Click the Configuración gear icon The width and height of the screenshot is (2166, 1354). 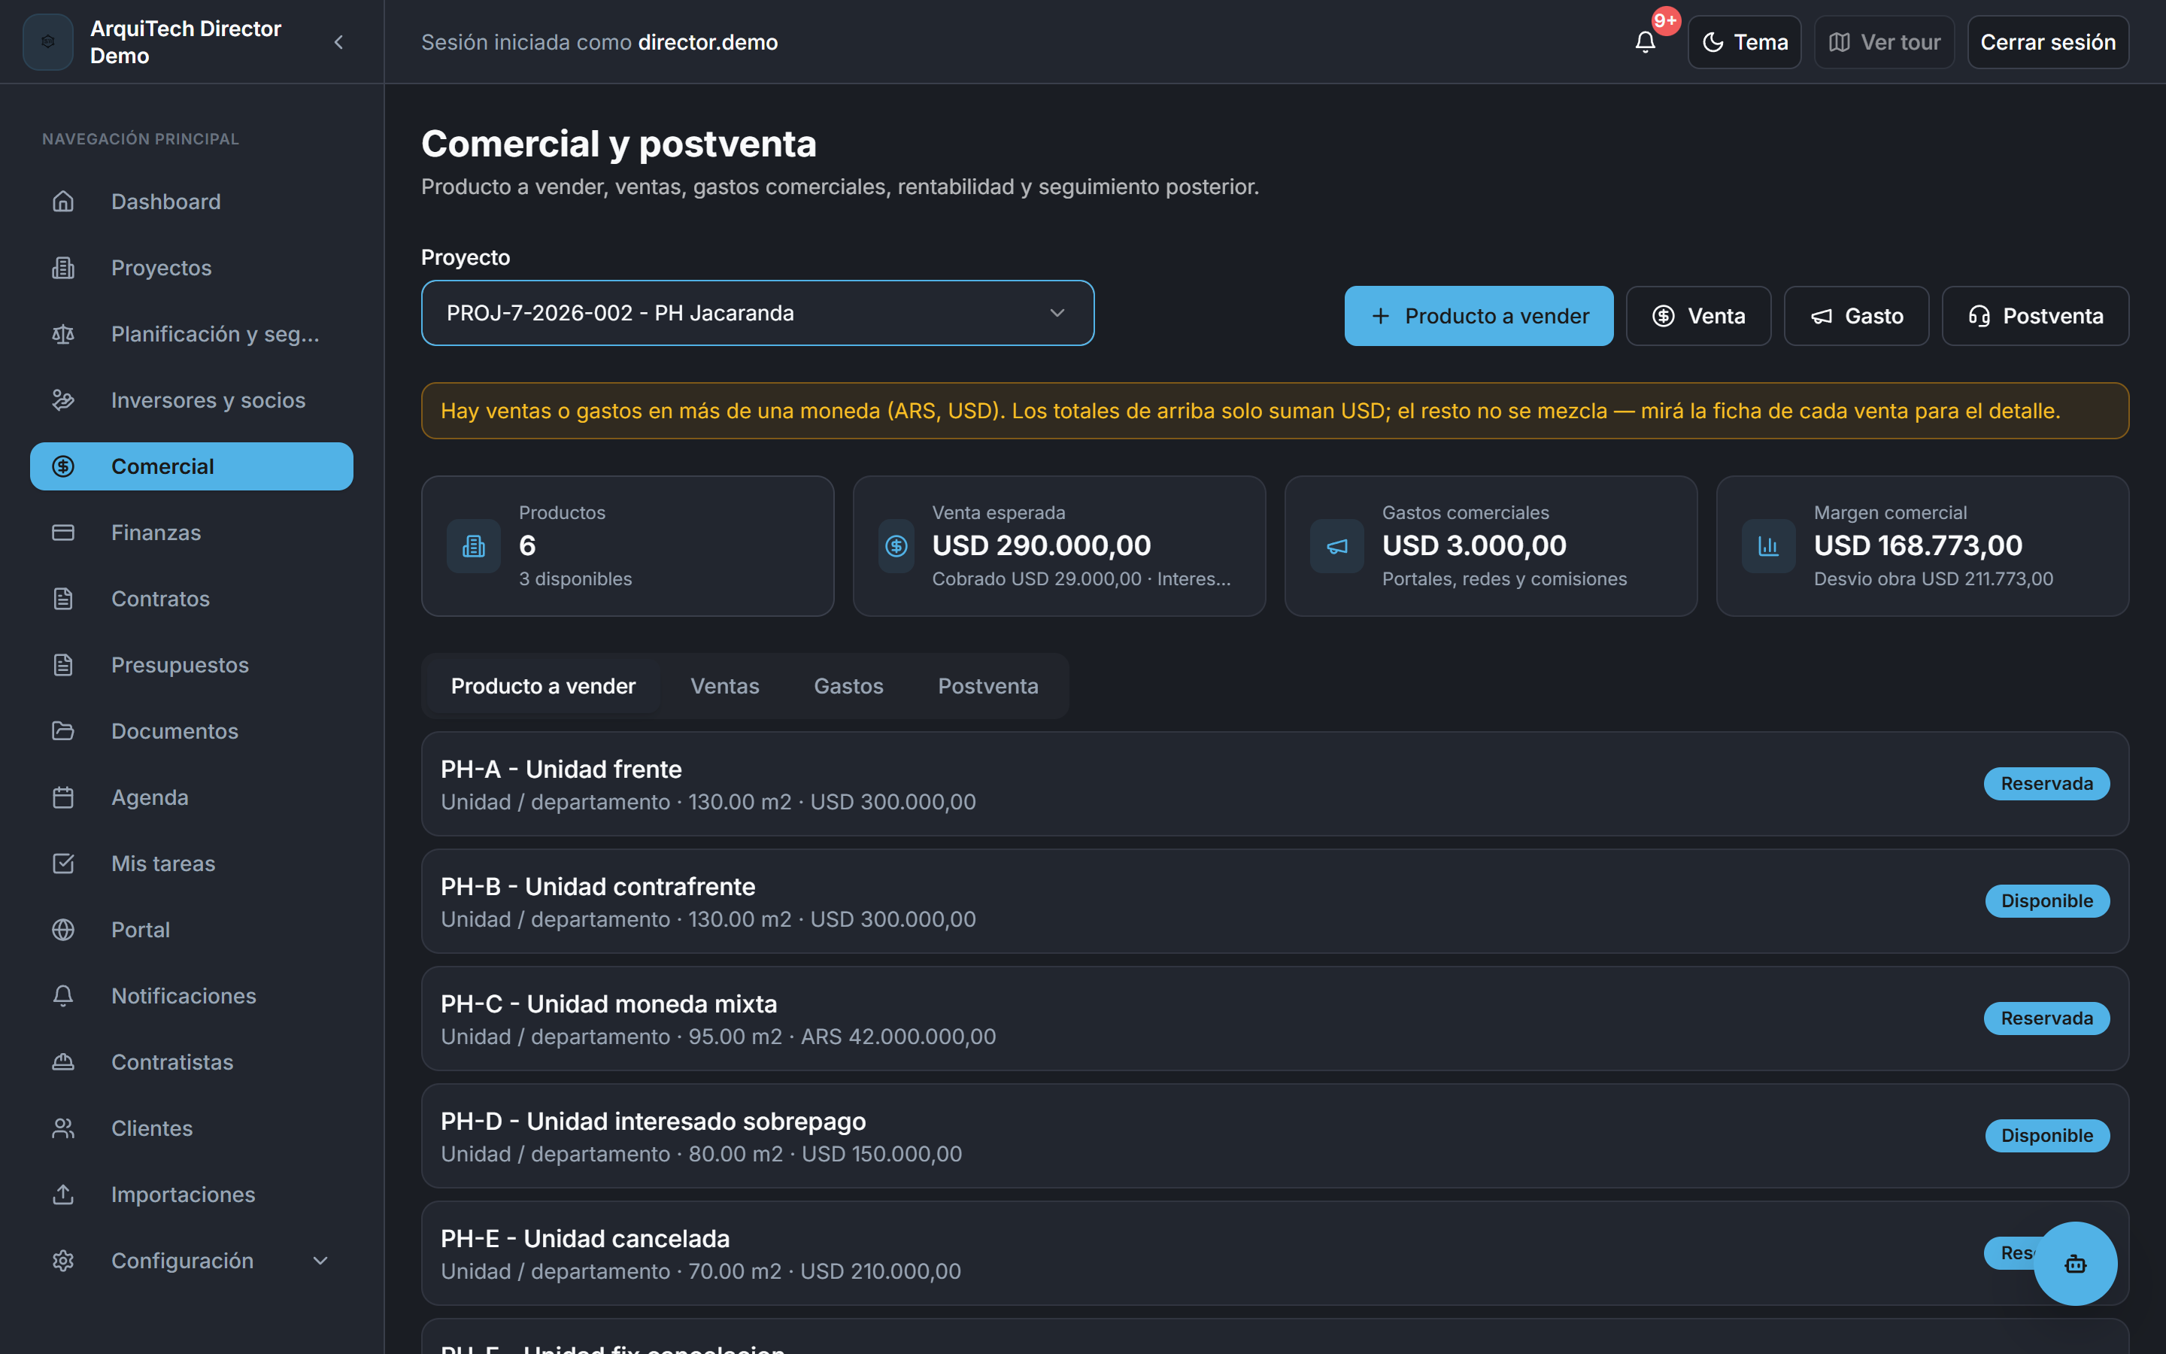coord(62,1261)
